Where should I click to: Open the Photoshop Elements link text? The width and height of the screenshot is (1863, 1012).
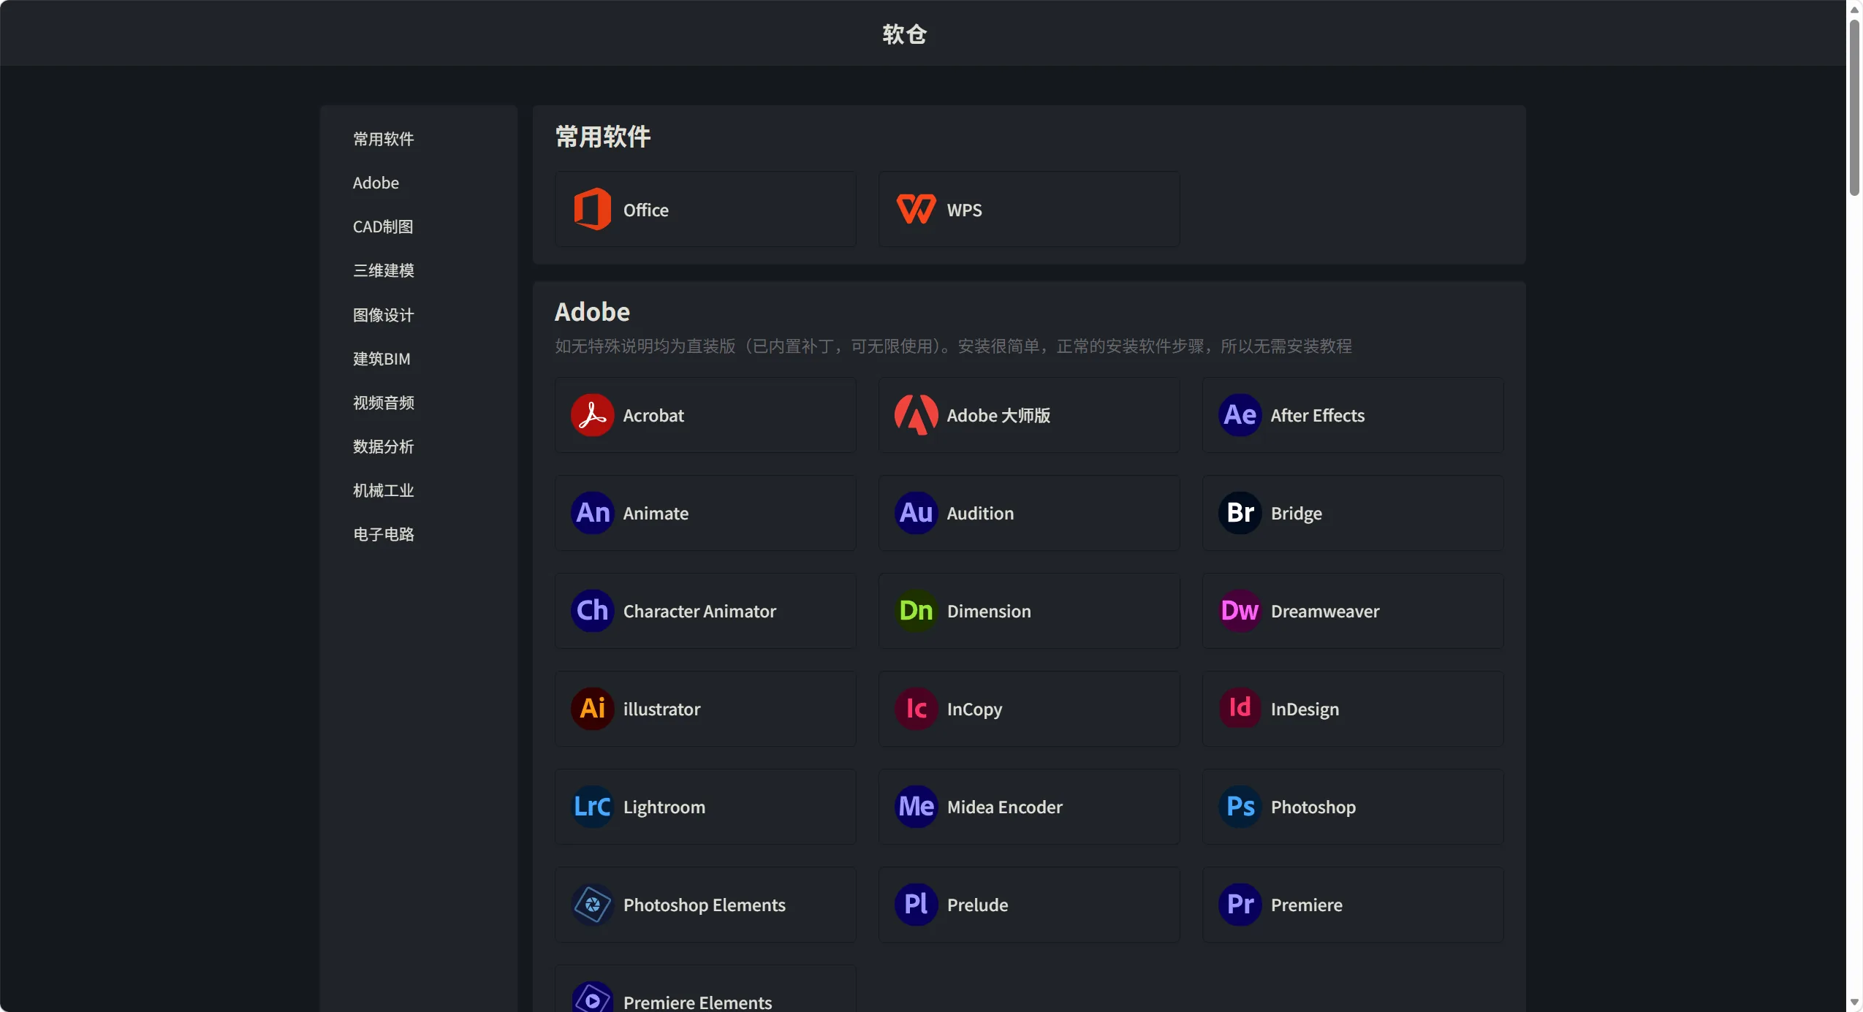pos(704,905)
